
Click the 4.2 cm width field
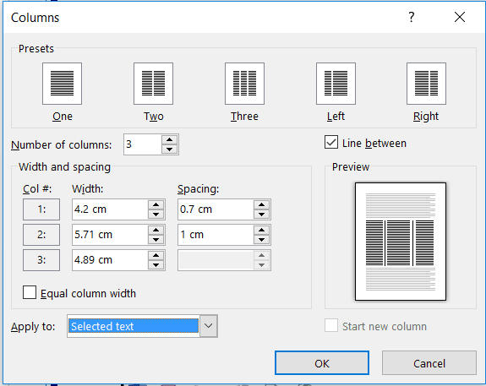click(x=110, y=209)
